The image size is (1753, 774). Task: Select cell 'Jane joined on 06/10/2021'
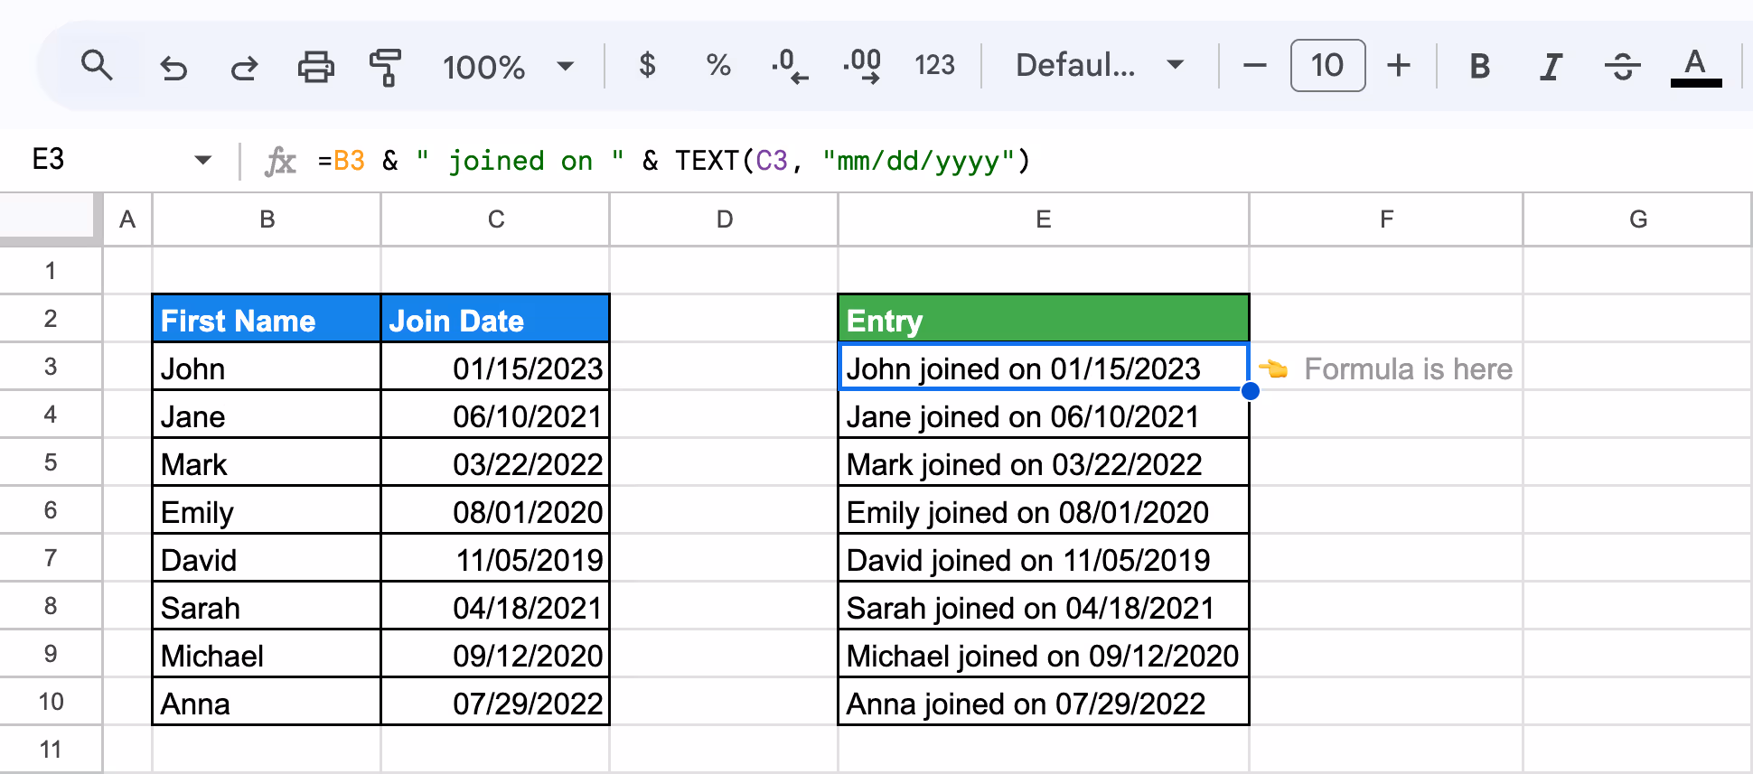[1044, 415]
